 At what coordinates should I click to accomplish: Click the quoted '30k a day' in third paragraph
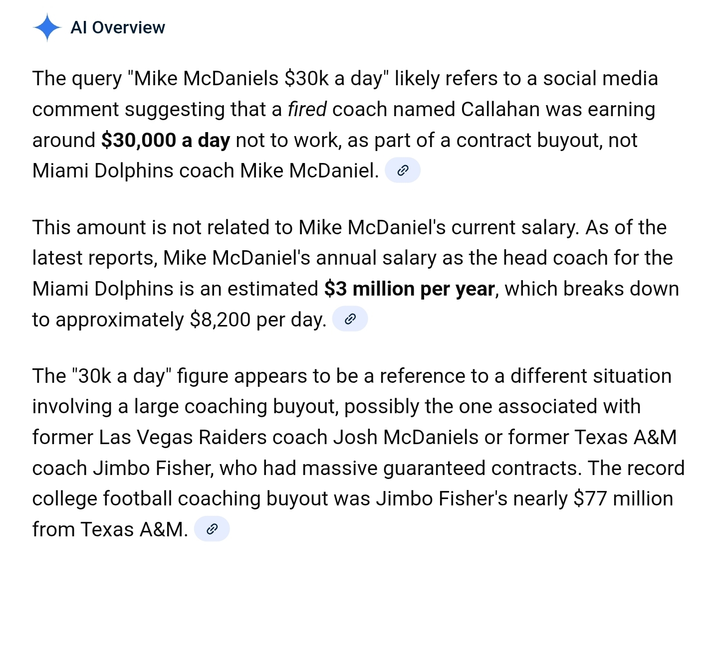click(122, 376)
